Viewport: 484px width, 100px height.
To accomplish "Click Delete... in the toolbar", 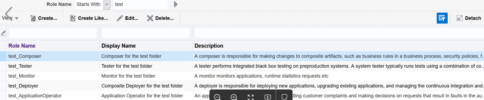I will [161, 18].
